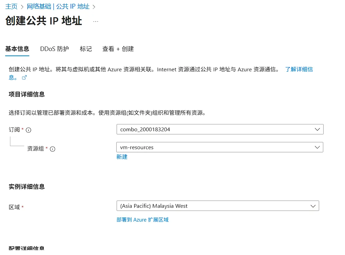Click 新建 to create a new resource group
345x255 pixels.
point(122,157)
